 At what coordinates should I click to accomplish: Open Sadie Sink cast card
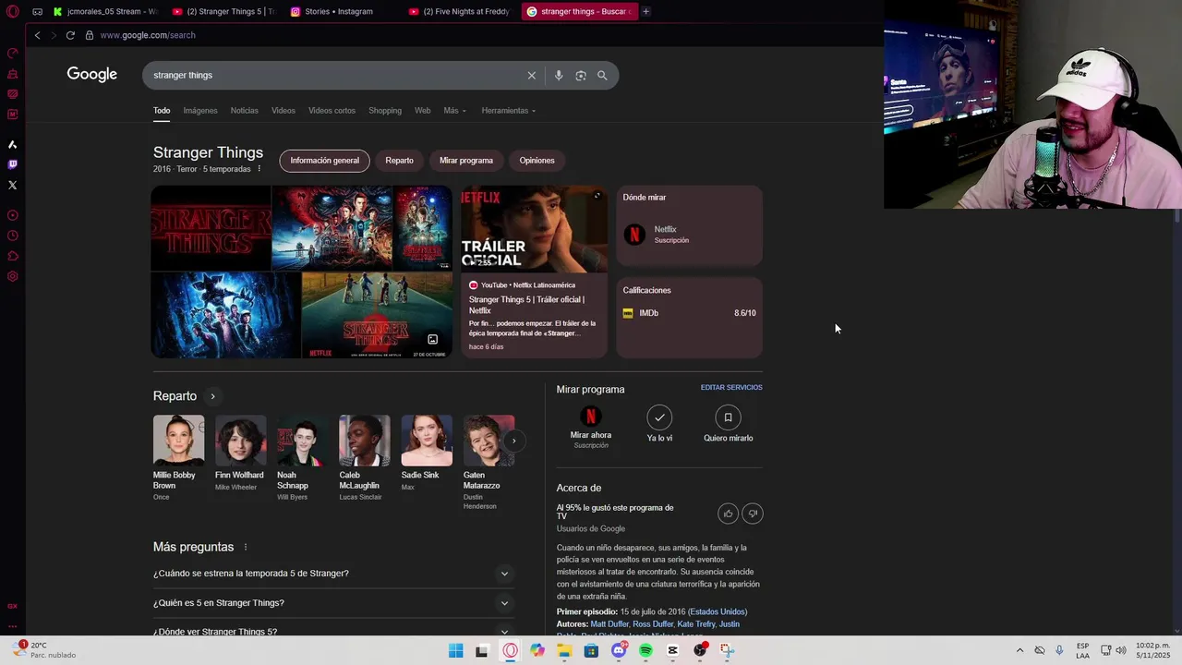(x=426, y=453)
